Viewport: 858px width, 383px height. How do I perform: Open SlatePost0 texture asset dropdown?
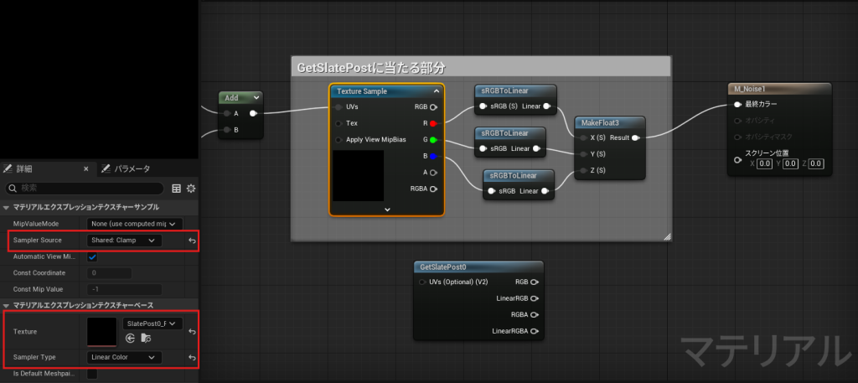152,323
